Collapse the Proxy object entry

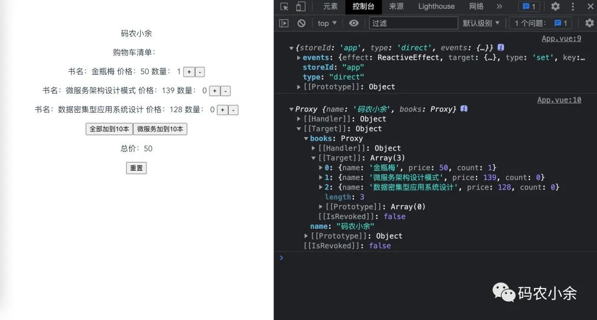click(291, 109)
